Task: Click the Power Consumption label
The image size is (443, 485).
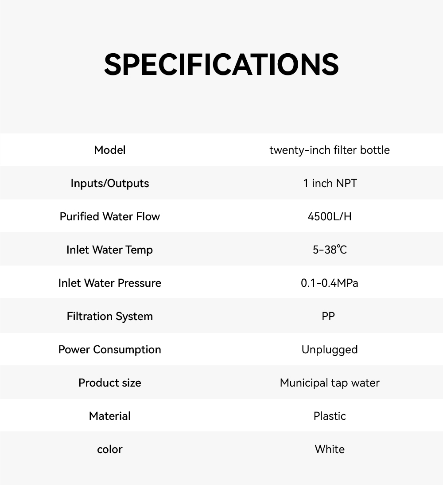Action: pyautogui.click(x=110, y=349)
